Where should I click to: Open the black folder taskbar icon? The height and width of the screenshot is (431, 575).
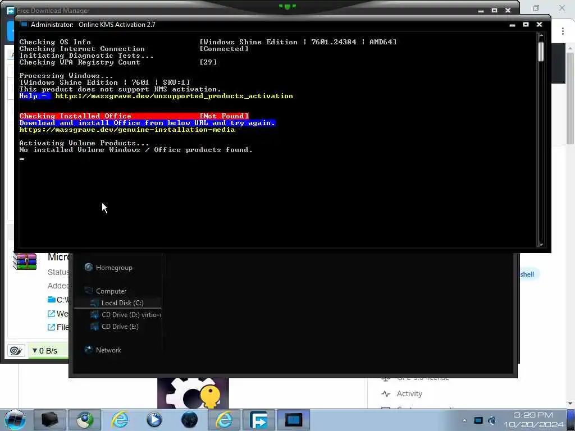[x=49, y=420]
